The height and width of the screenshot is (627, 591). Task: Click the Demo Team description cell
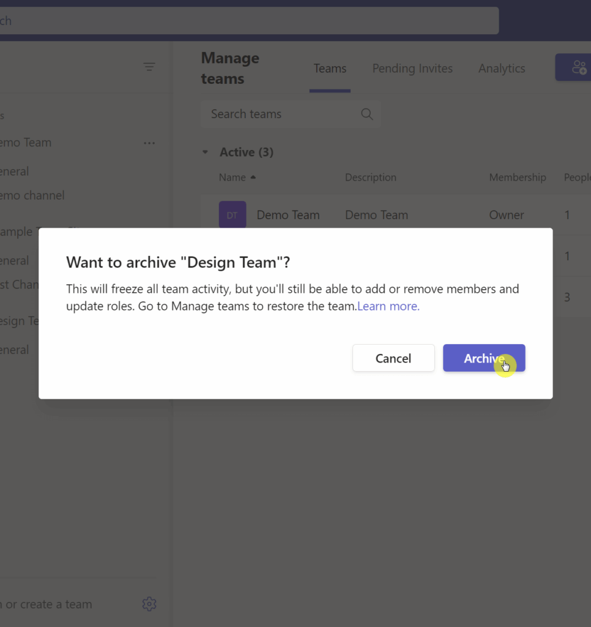tap(376, 215)
